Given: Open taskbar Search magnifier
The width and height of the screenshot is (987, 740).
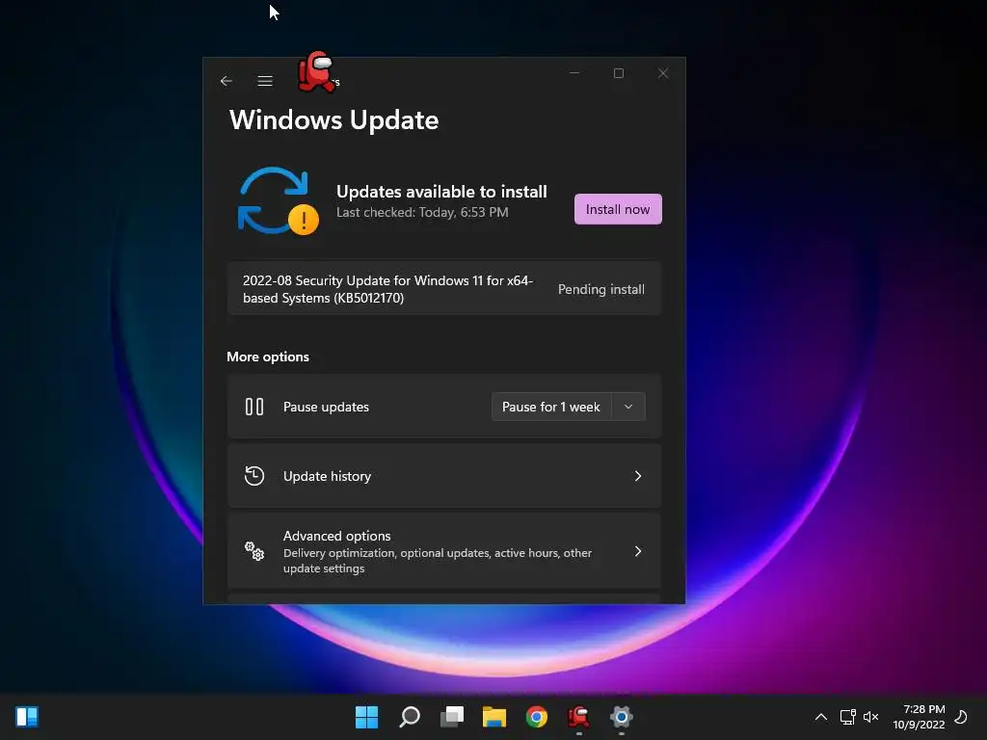Looking at the screenshot, I should [x=409, y=717].
